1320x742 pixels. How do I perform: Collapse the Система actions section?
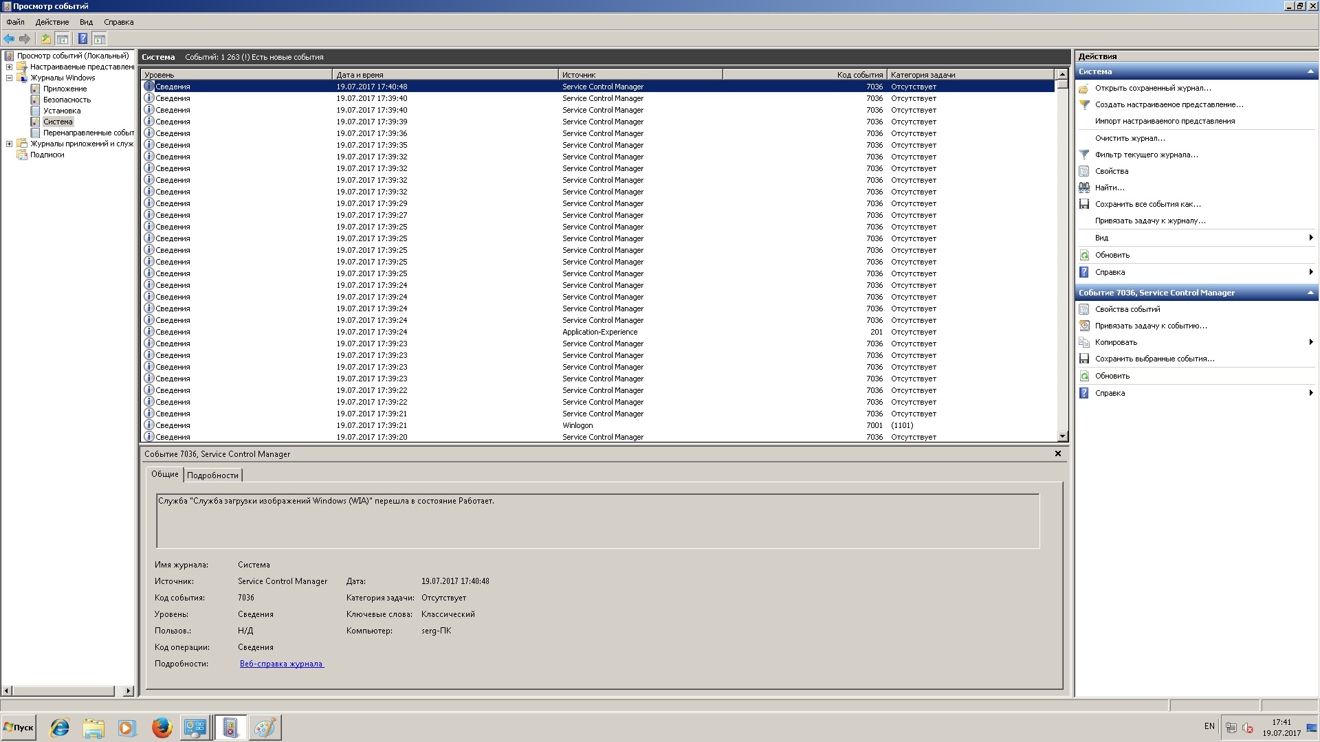pyautogui.click(x=1310, y=71)
